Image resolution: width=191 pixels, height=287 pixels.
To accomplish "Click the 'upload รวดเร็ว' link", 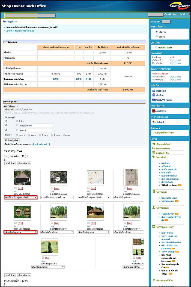I will (41, 144).
